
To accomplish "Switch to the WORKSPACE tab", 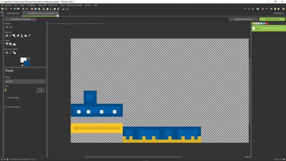I will point(13,13).
